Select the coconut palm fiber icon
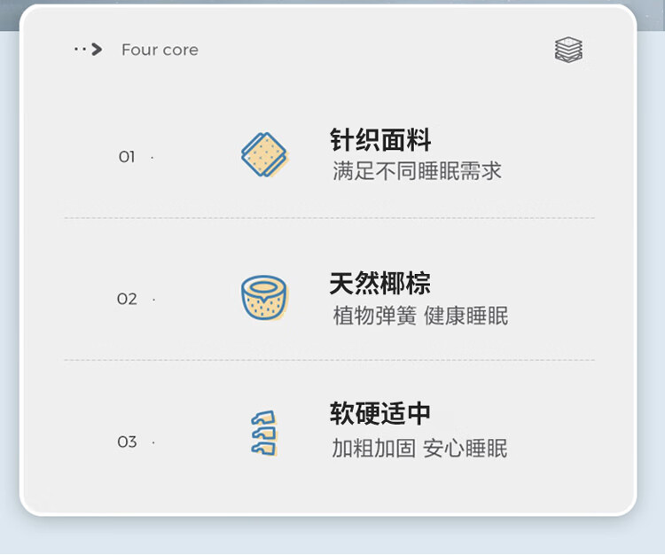This screenshot has height=555, width=665. (264, 298)
